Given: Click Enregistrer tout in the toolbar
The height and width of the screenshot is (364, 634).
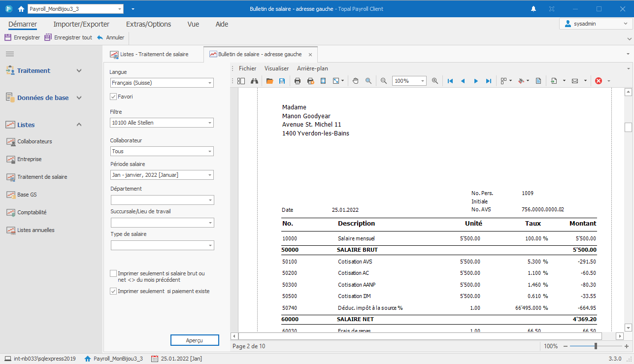Looking at the screenshot, I should (68, 37).
